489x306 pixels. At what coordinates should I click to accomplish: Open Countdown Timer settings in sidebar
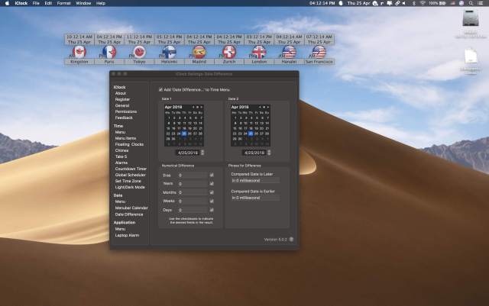click(130, 169)
